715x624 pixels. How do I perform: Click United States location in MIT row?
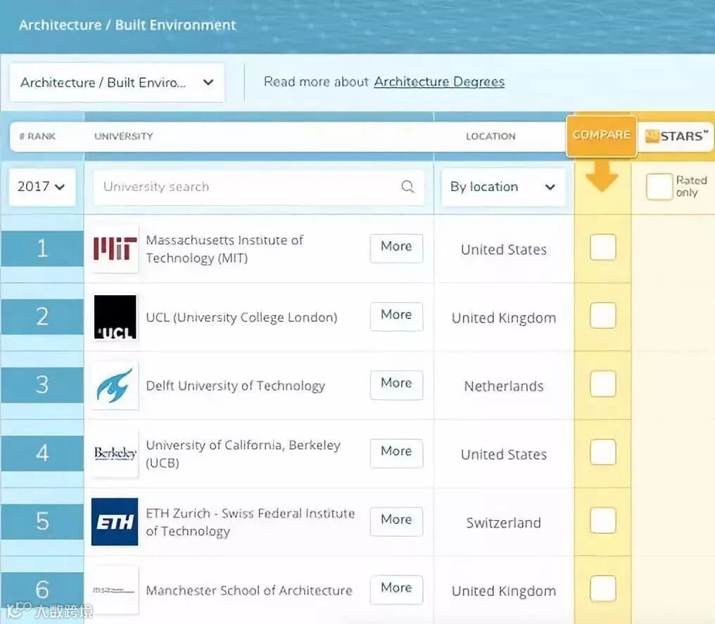coord(503,249)
